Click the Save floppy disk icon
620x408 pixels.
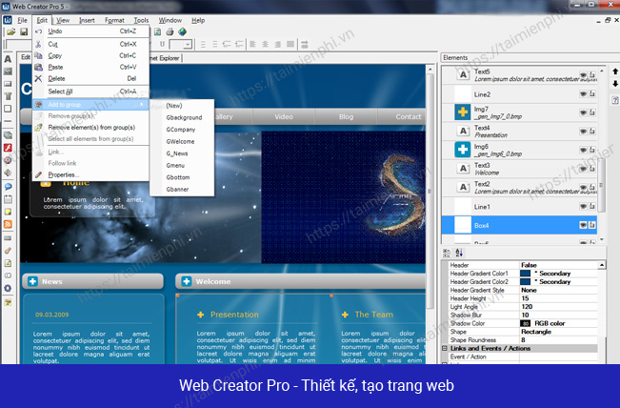point(24,31)
